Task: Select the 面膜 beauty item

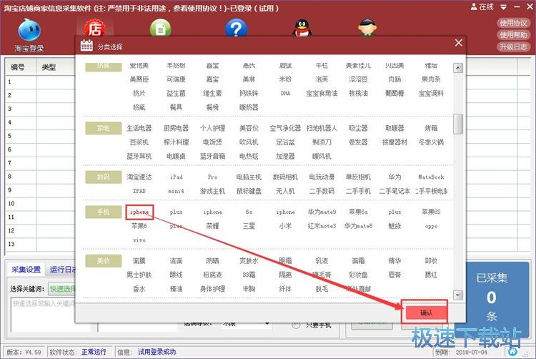Action: pyautogui.click(x=139, y=261)
